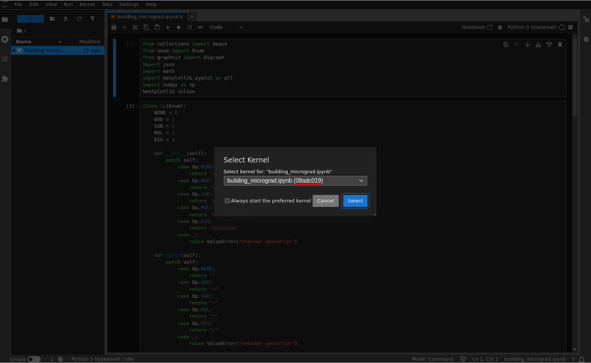
Task: Click Mode: Command in status bar
Action: [432, 359]
